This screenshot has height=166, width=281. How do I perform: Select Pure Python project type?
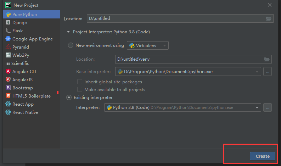(32, 14)
